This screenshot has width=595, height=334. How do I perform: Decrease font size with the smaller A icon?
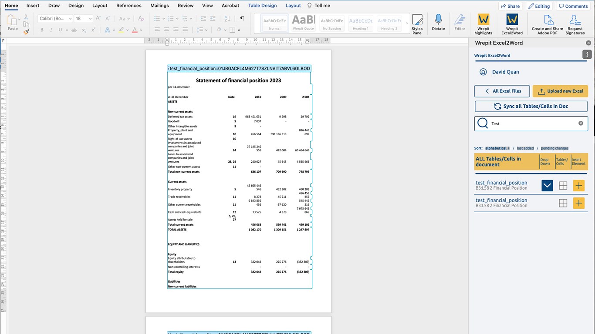pyautogui.click(x=108, y=18)
